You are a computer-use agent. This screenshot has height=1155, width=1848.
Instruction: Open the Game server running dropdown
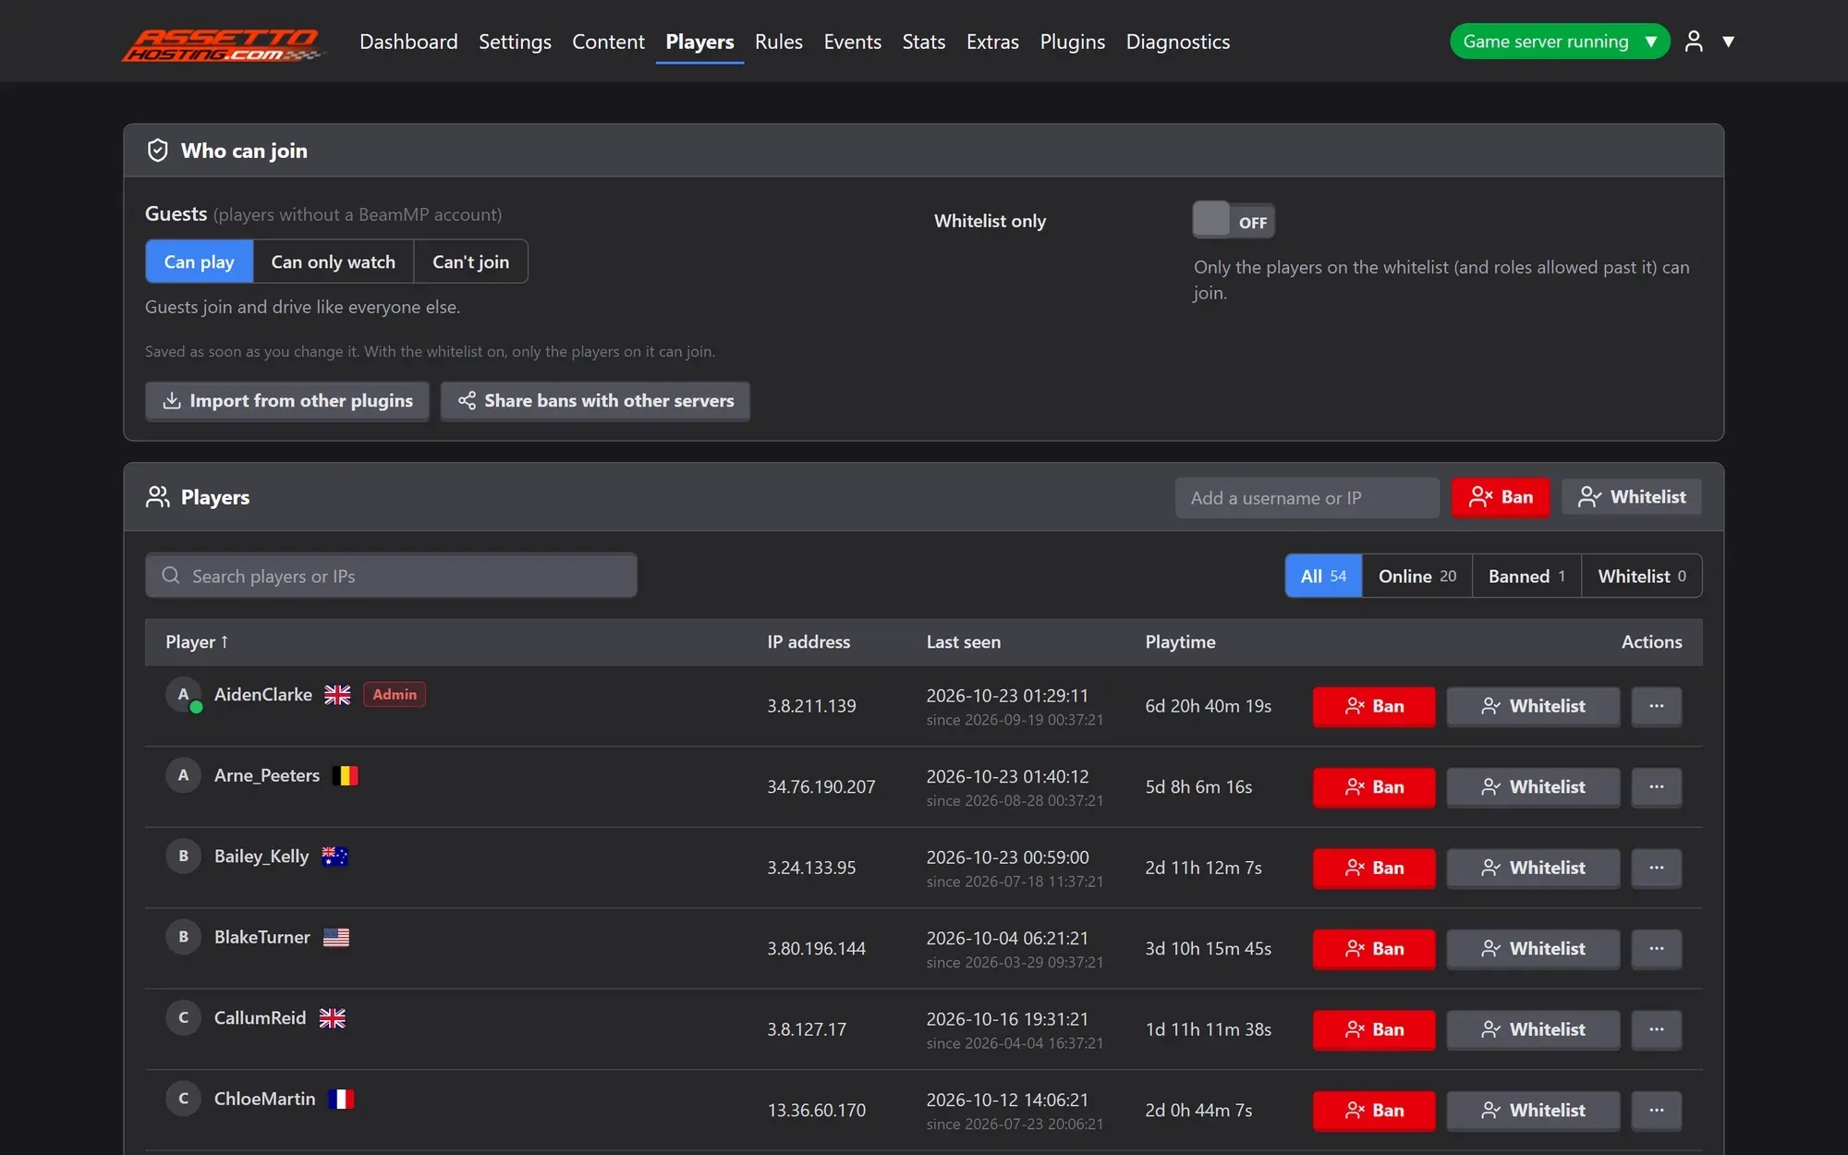coord(1560,42)
